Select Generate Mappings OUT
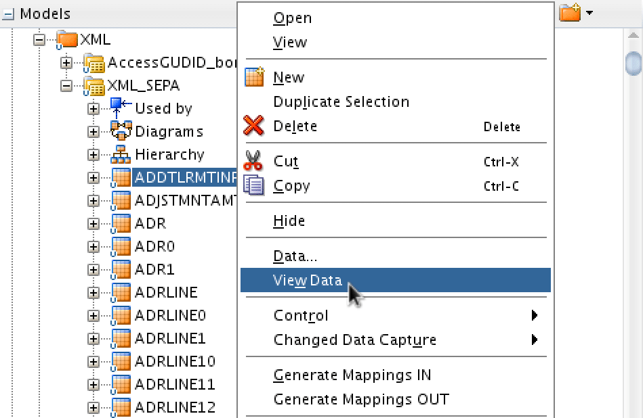Image resolution: width=643 pixels, height=418 pixels. click(x=395, y=399)
